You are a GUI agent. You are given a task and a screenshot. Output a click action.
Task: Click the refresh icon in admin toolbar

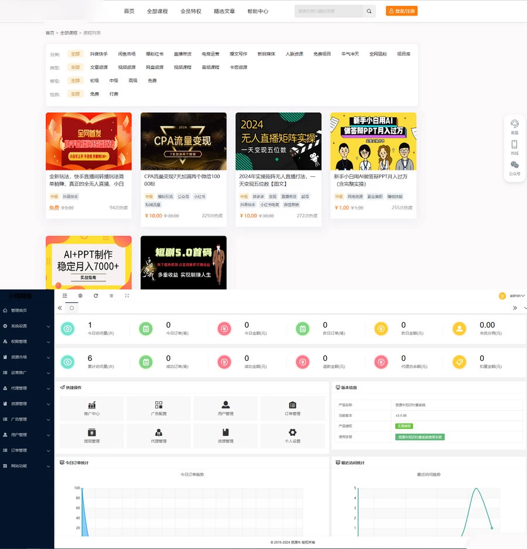[x=95, y=296]
